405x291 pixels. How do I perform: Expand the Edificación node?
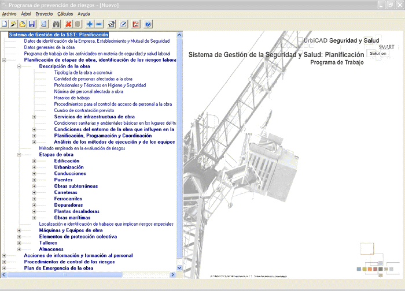pyautogui.click(x=34, y=161)
